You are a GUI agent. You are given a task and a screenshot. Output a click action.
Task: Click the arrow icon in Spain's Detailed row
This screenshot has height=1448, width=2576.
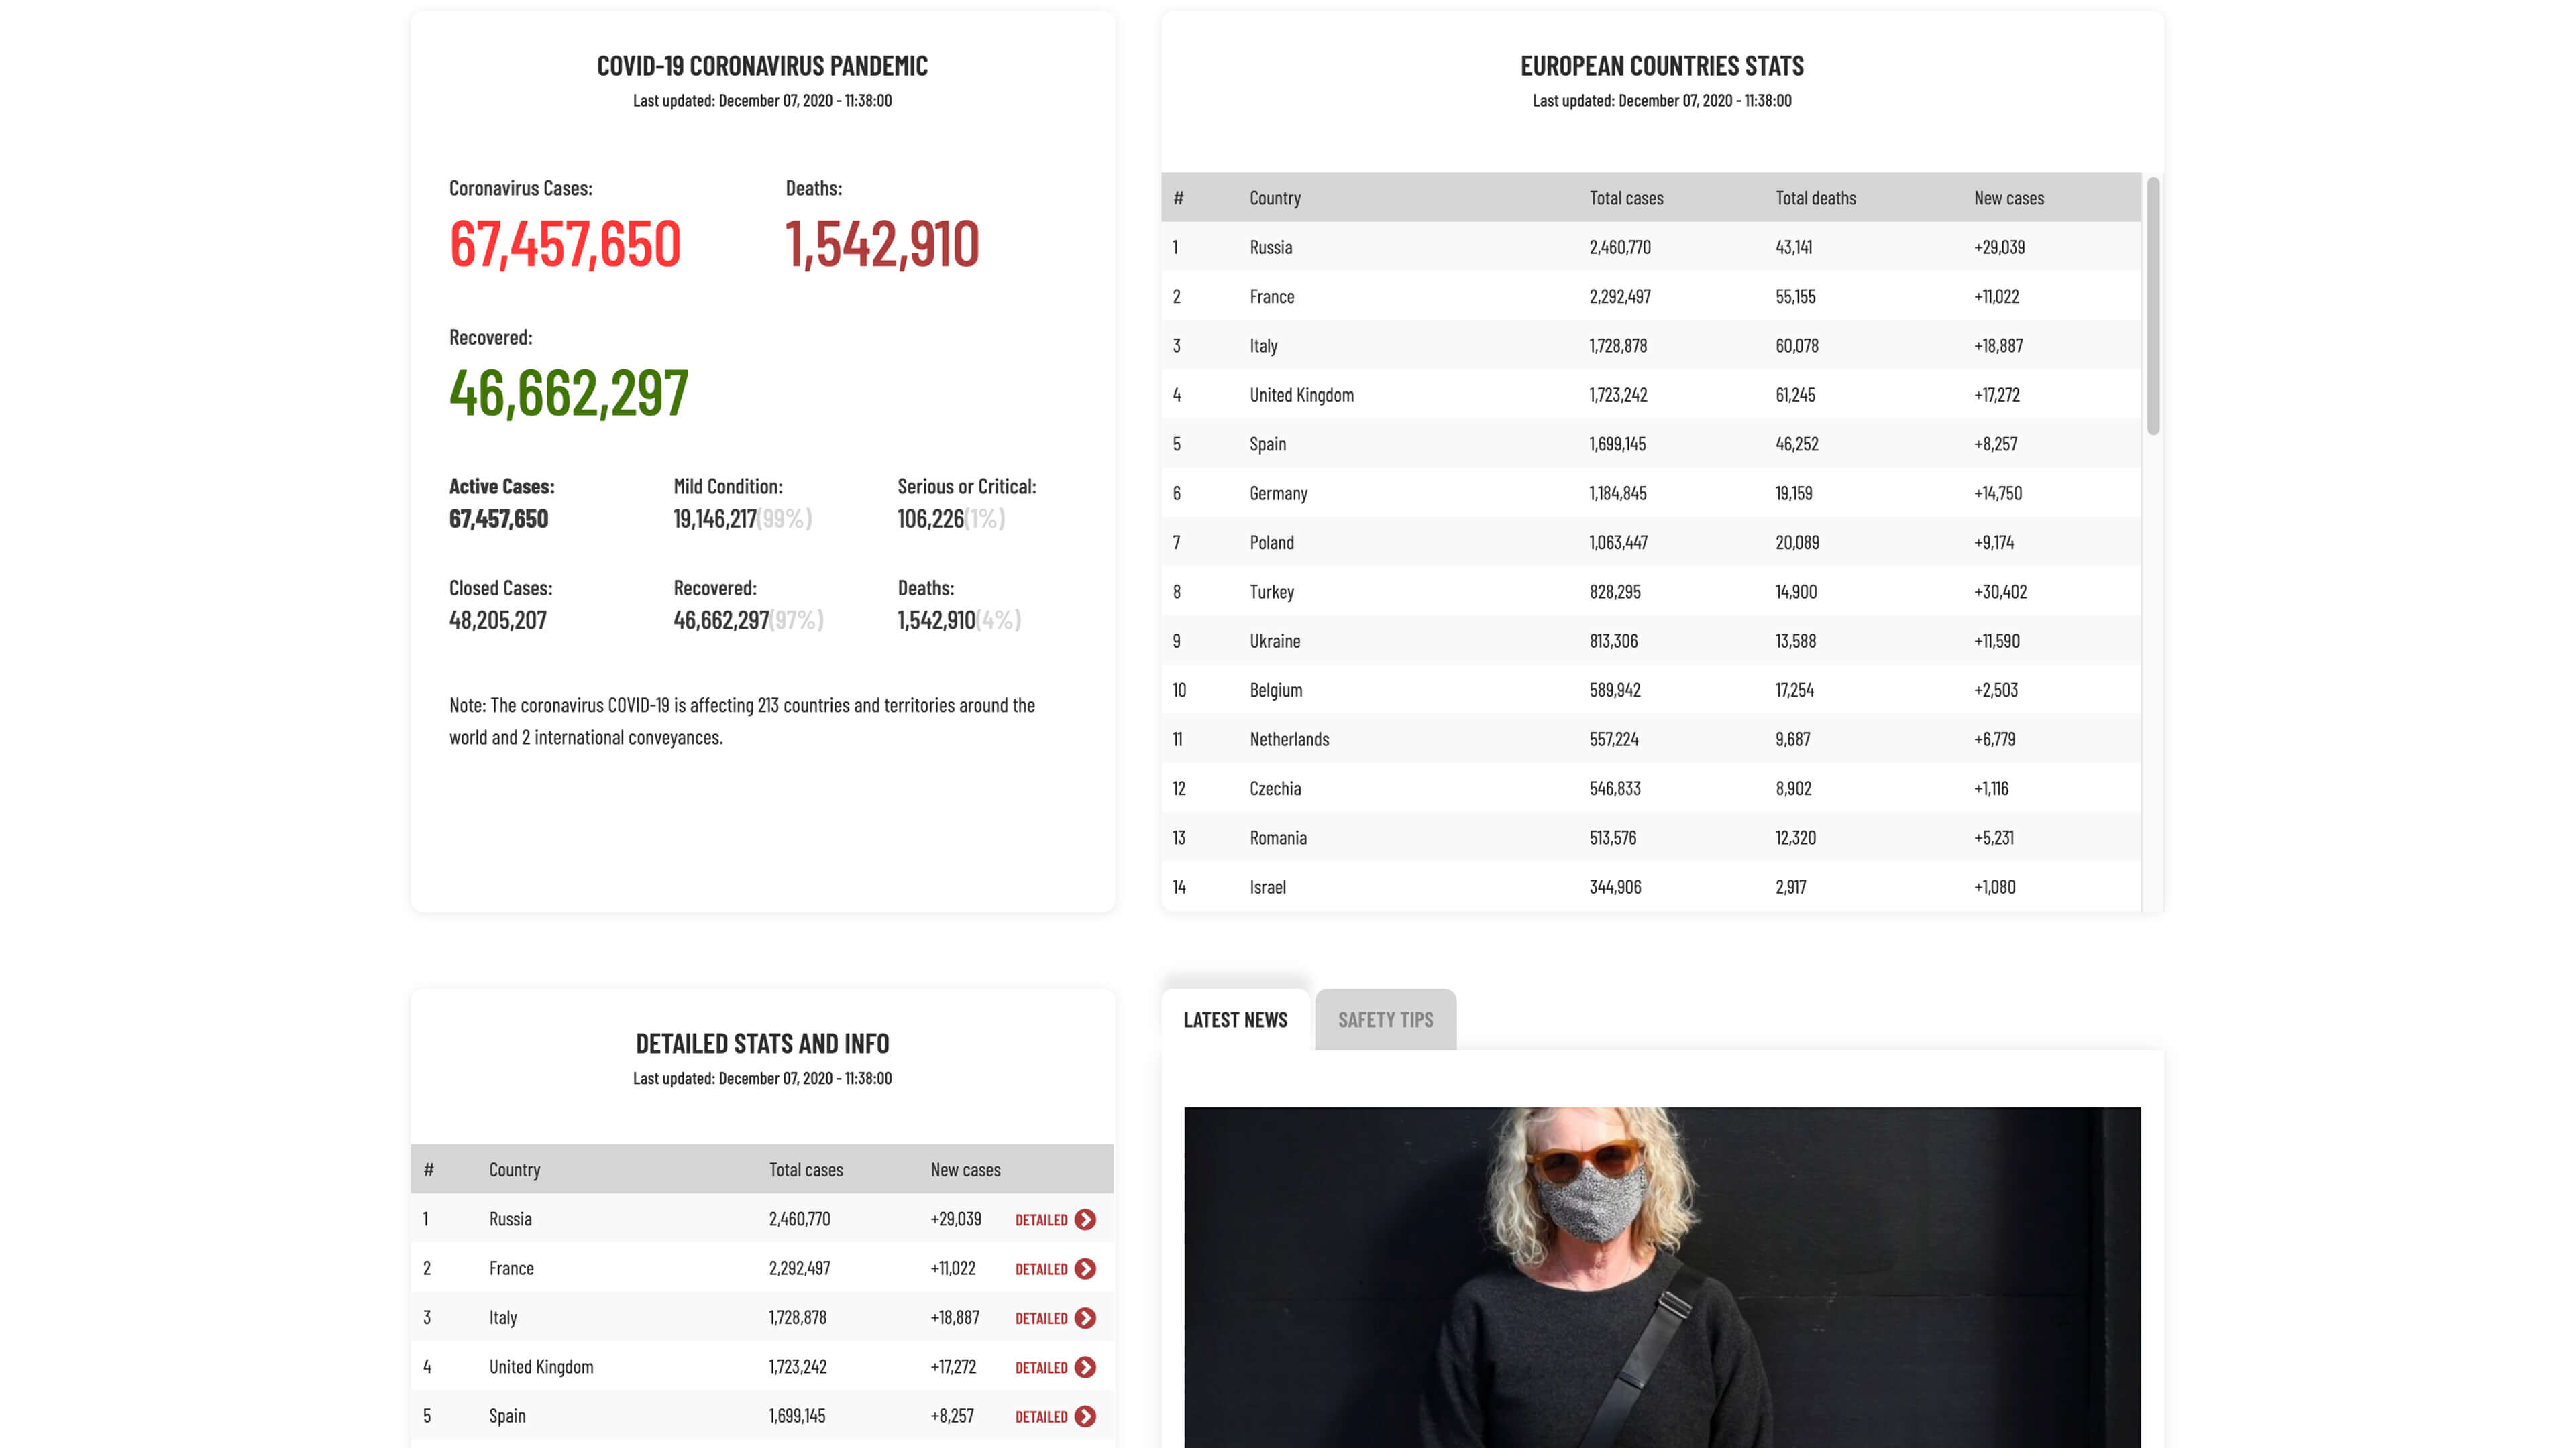(x=1085, y=1416)
